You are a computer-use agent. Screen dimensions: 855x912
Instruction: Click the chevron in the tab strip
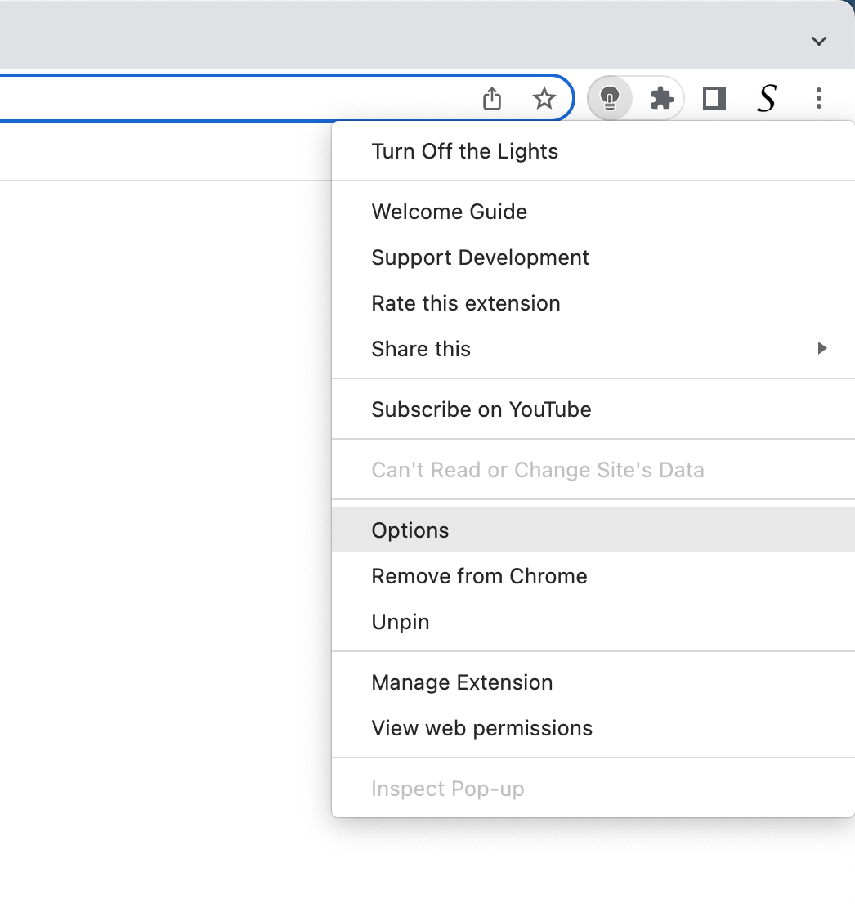[818, 41]
